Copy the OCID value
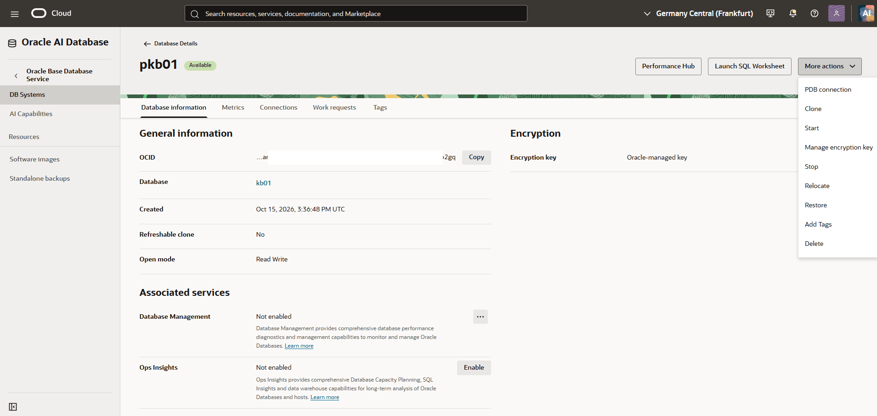This screenshot has height=416, width=877. click(x=476, y=157)
